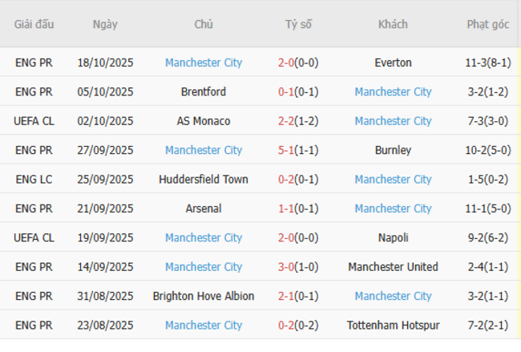This screenshot has height=352, width=521.
Task: Click Brighton Hove Albion team name
Action: [204, 296]
